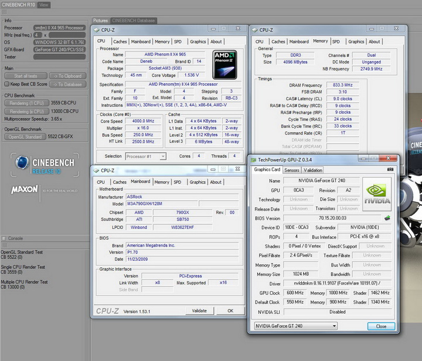The height and width of the screenshot is (361, 422).
Task: Switch to the Sensors tab in GPU-Z
Action: click(292, 170)
